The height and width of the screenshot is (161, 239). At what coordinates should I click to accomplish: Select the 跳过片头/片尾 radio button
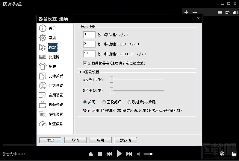coord(129,102)
